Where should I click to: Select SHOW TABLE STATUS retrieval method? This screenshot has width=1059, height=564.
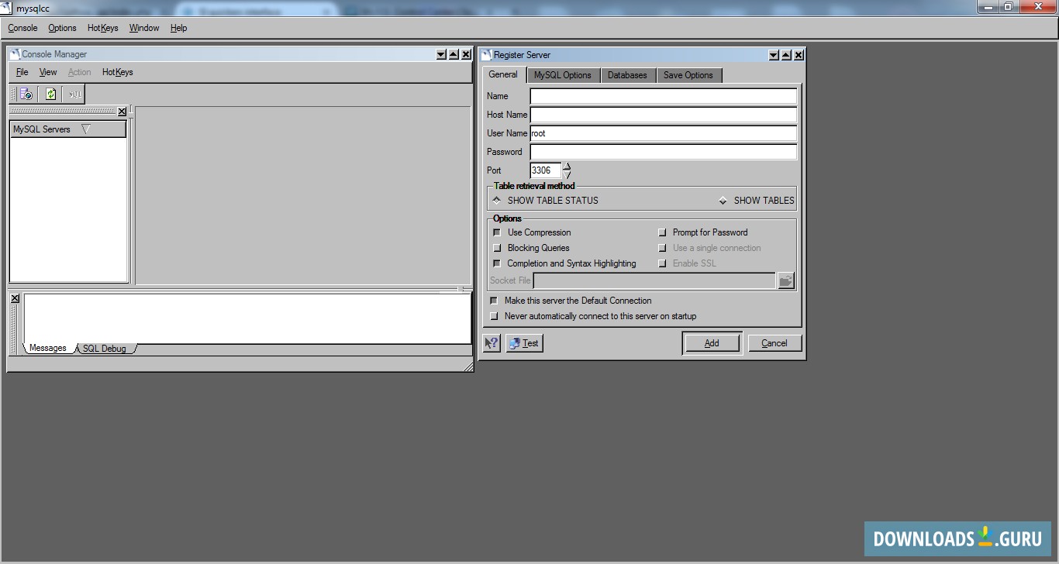[497, 200]
